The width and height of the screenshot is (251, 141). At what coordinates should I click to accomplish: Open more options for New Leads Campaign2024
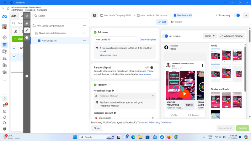(x=84, y=26)
